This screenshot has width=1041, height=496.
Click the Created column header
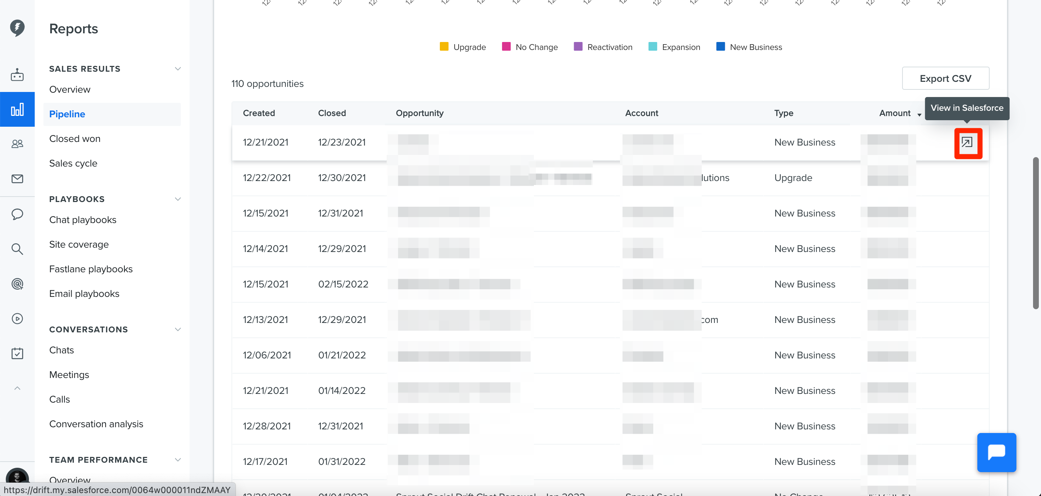(259, 113)
